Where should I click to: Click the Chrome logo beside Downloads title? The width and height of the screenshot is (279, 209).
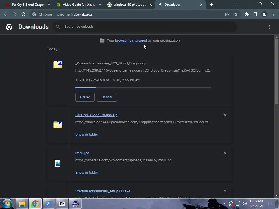pos(9,27)
